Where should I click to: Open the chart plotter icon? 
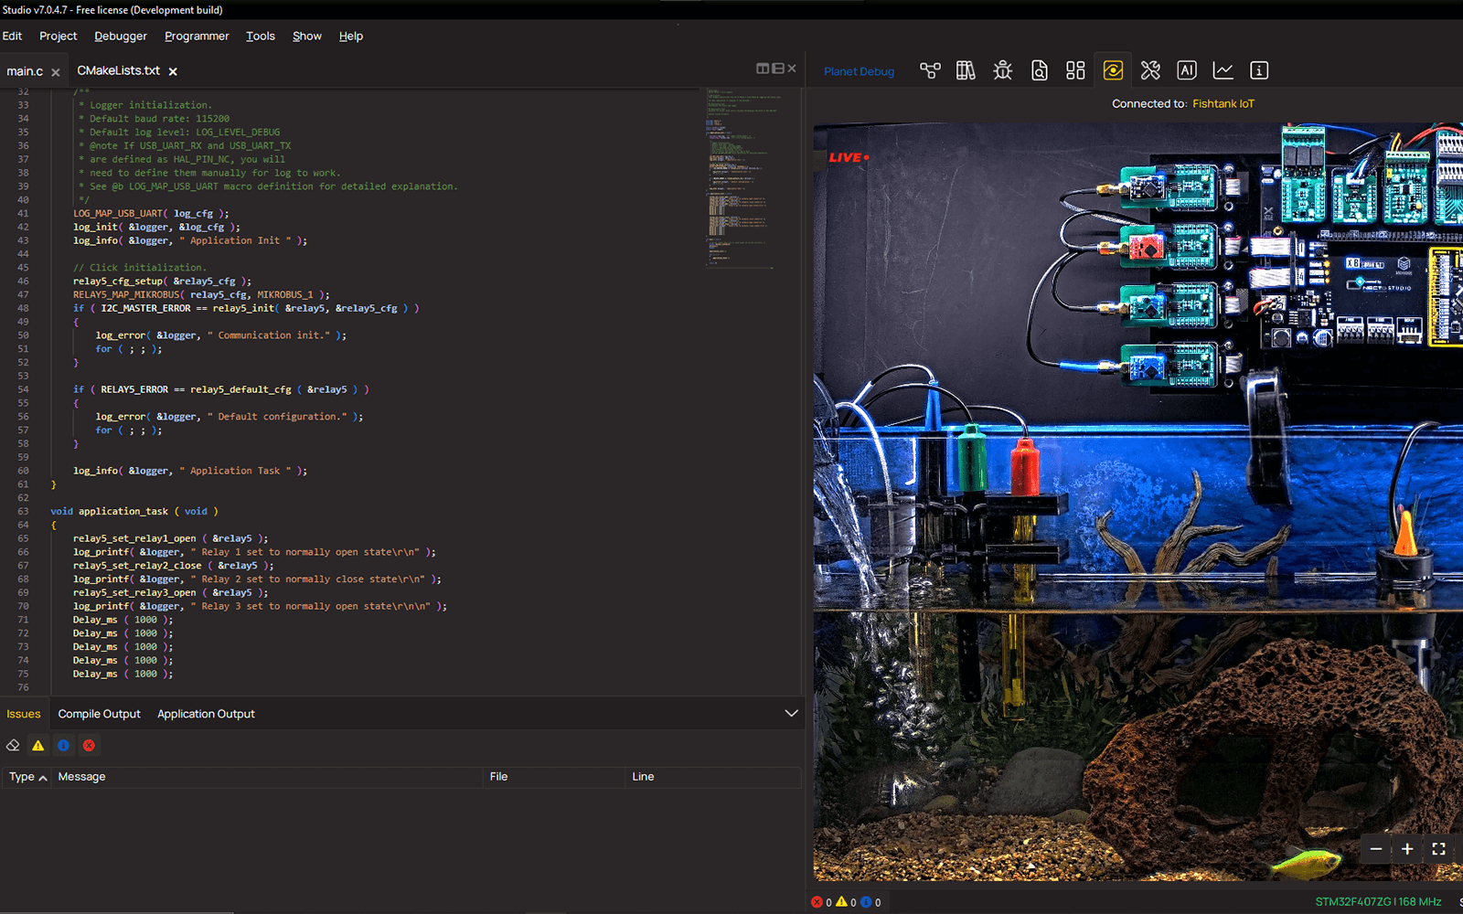coord(1223,70)
